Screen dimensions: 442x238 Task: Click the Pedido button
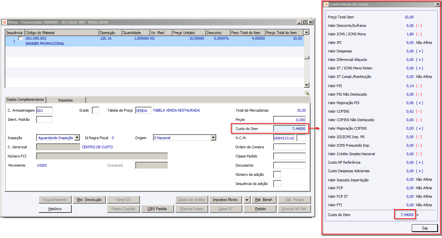[260, 209]
